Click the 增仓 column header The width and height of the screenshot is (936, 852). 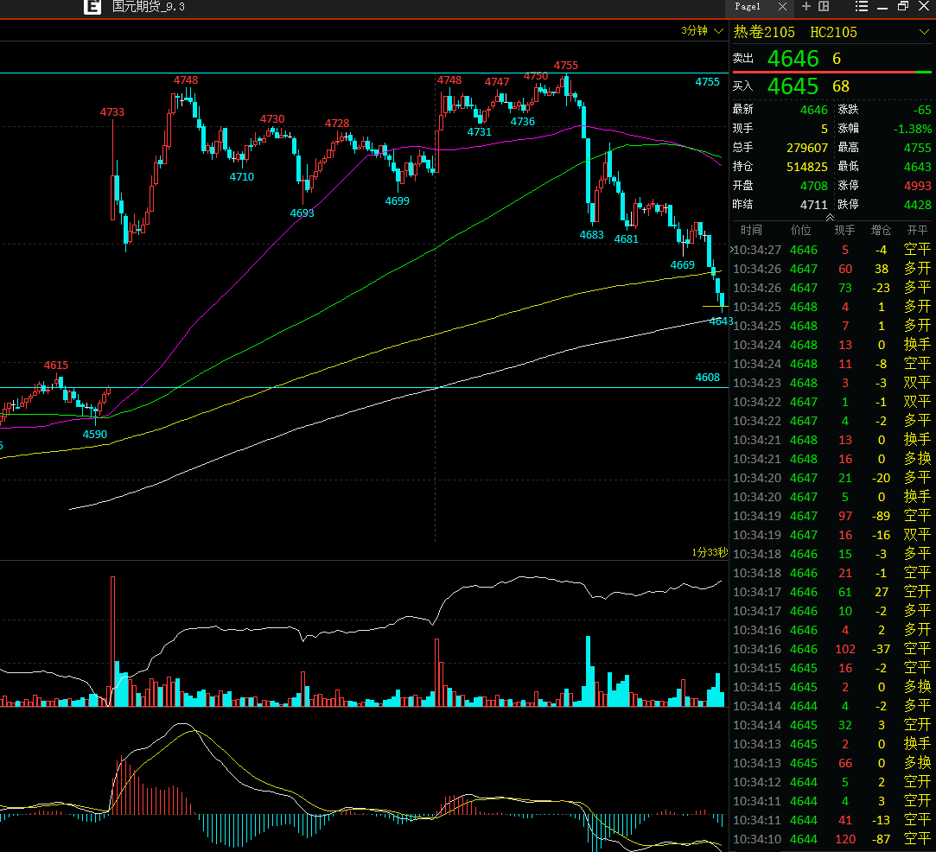click(881, 231)
